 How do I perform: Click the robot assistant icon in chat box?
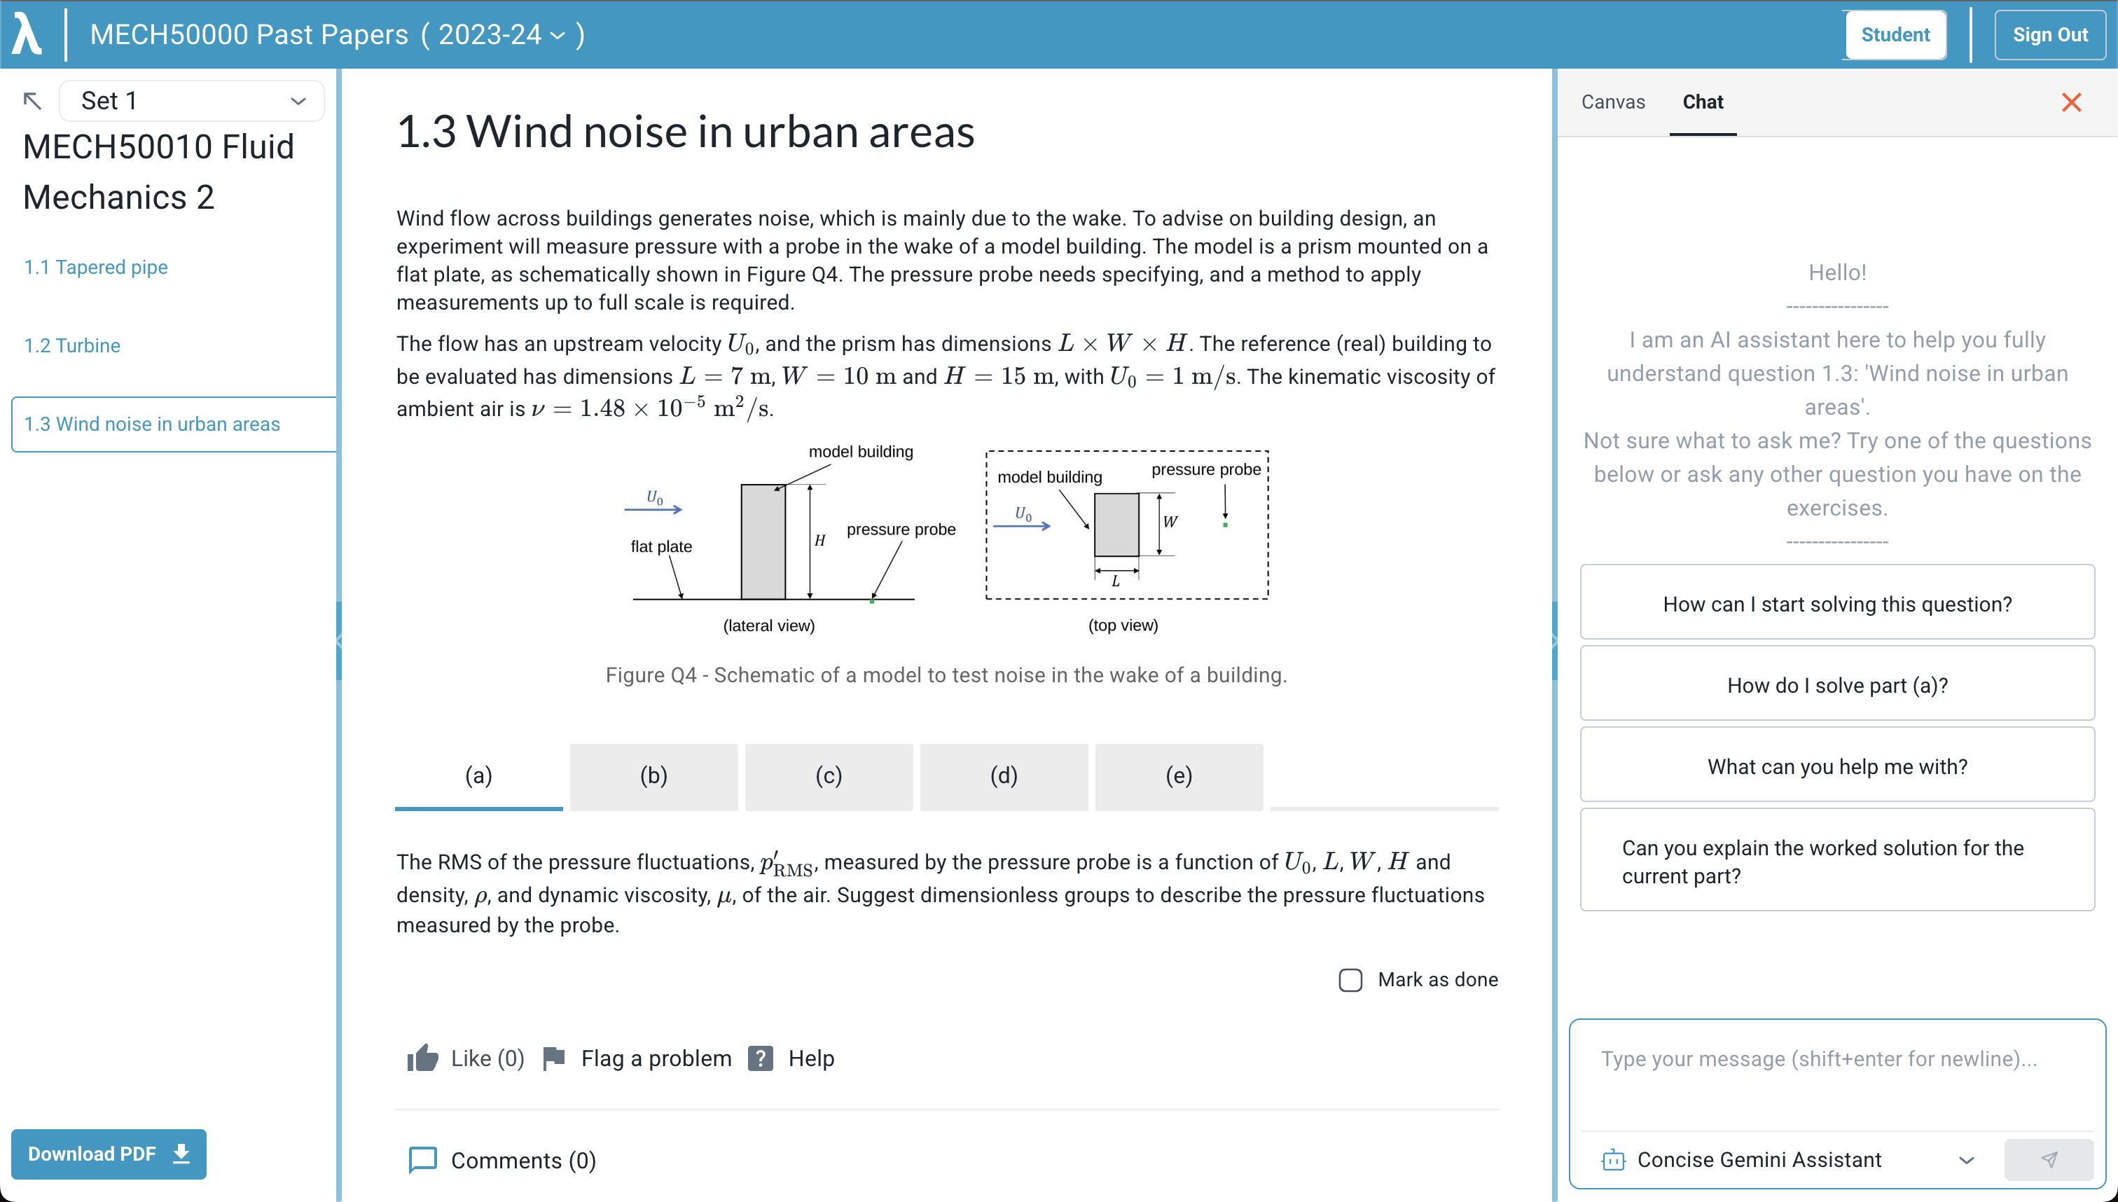1613,1160
